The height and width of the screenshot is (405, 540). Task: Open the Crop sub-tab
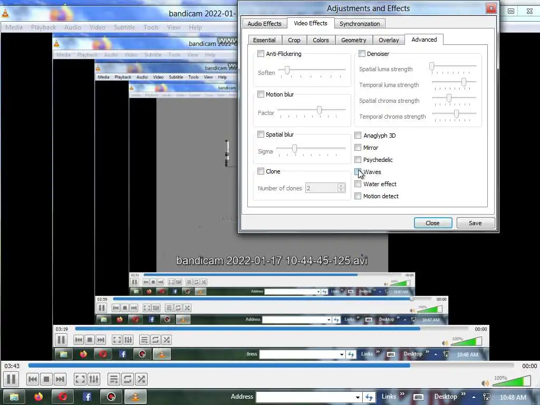pos(294,40)
